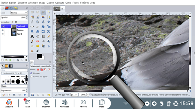The height and width of the screenshot is (109, 195).
Task: Choose the Zoom magnifier tool
Action: pyautogui.click(x=37, y=22)
